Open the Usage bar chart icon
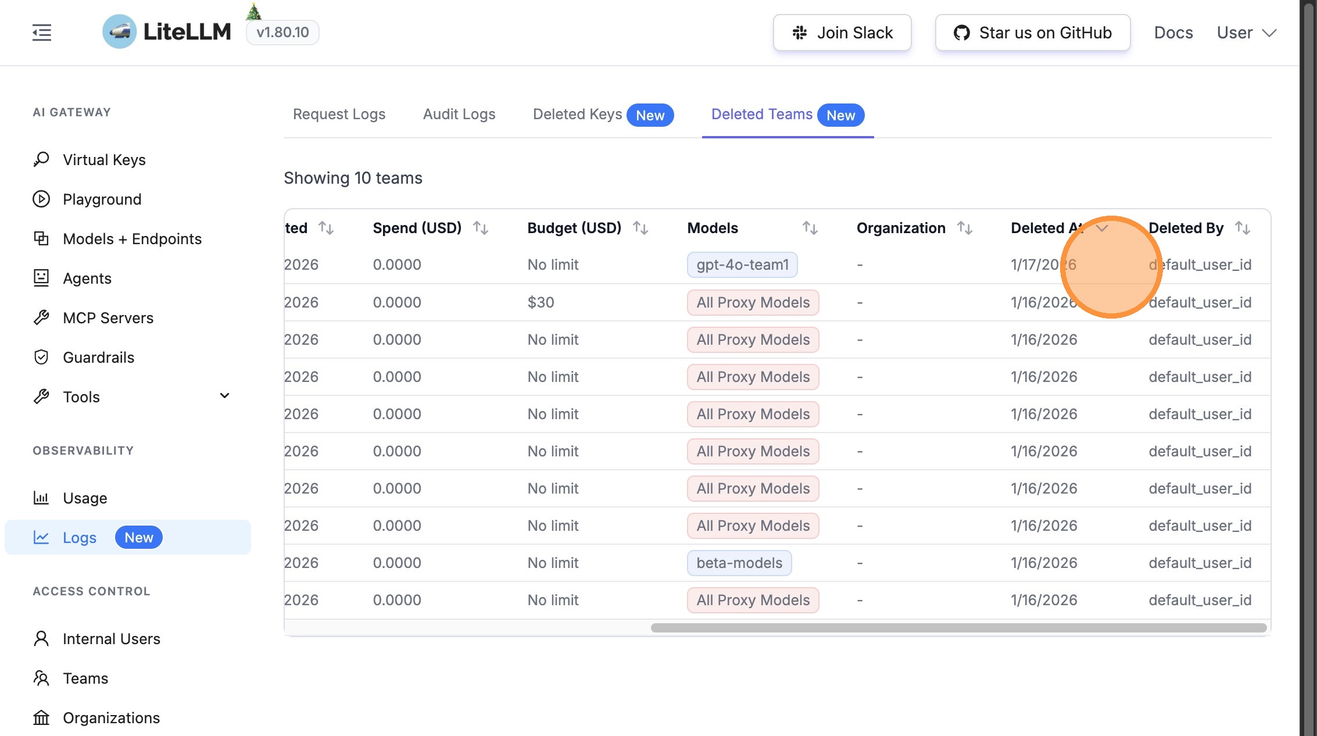This screenshot has height=736, width=1317. coord(41,498)
